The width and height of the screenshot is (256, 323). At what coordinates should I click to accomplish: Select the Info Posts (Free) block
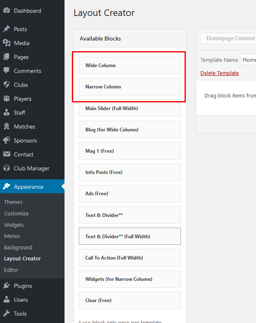point(130,172)
